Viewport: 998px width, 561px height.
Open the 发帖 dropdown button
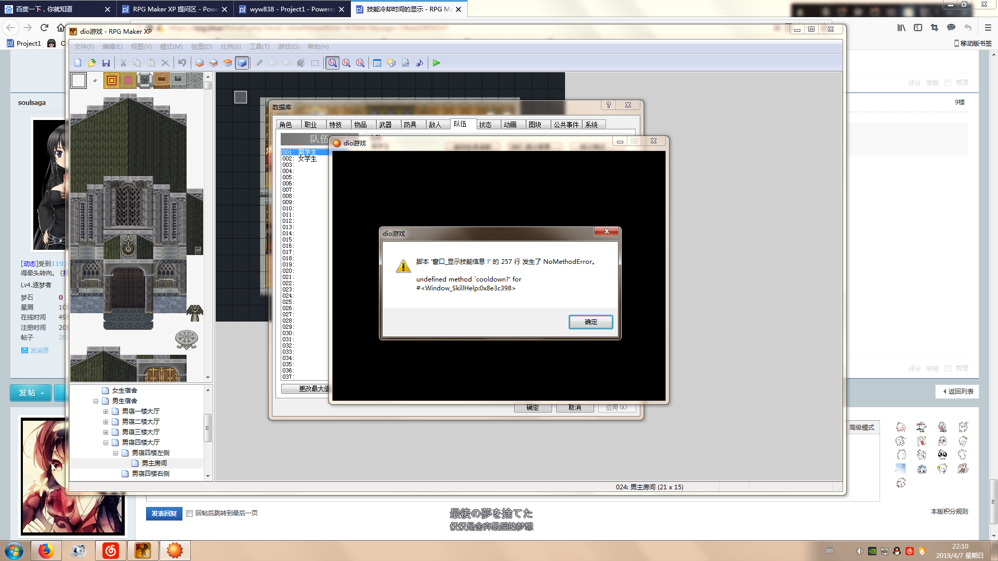(31, 393)
